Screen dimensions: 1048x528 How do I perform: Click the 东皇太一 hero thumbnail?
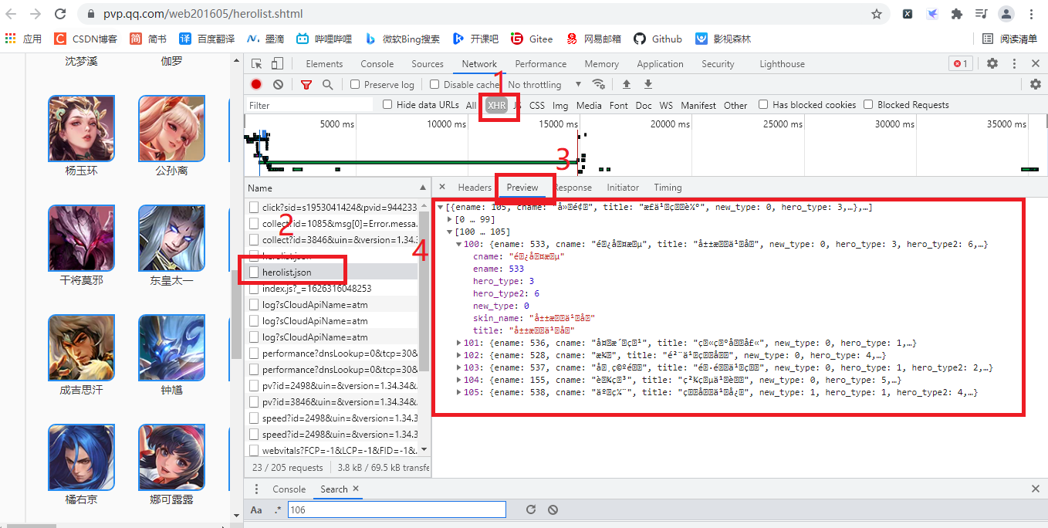coord(171,238)
